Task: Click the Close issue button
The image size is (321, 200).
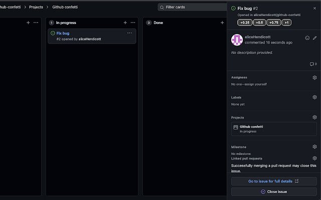Action: (x=274, y=191)
